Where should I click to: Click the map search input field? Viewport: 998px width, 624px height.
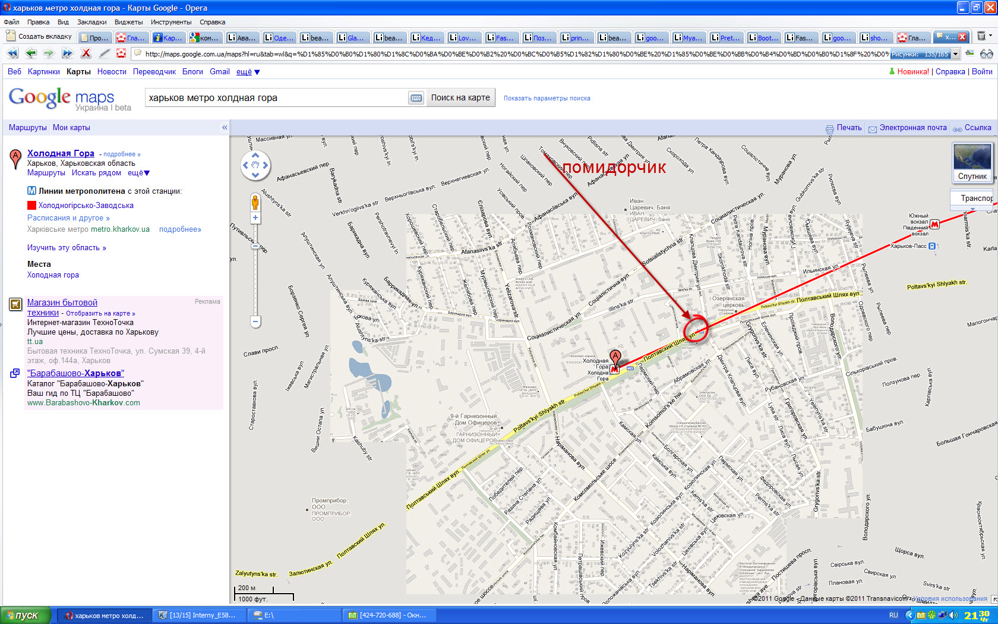pos(277,98)
